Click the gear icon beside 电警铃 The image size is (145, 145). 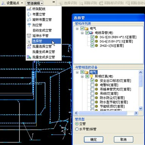pyautogui.click(x=97, y=85)
